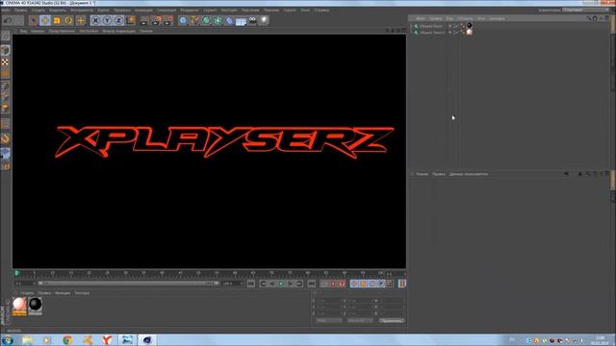The width and height of the screenshot is (616, 346).
Task: Jump to the animation start
Action: 251,284
